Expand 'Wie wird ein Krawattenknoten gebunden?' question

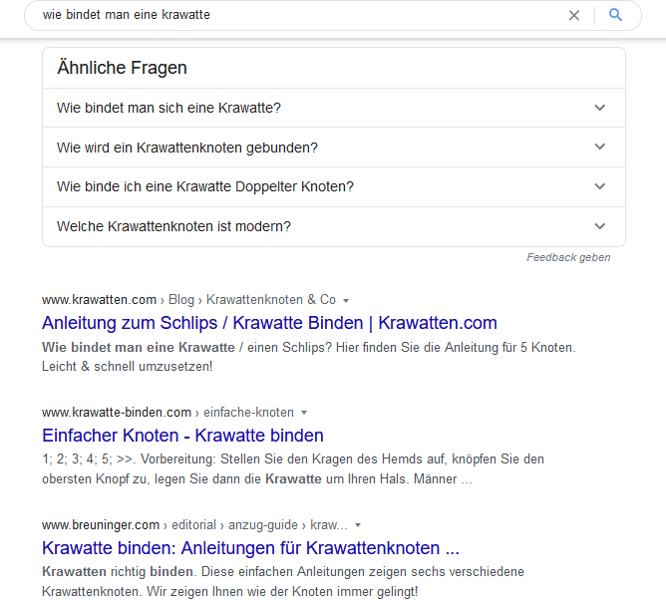coord(599,148)
